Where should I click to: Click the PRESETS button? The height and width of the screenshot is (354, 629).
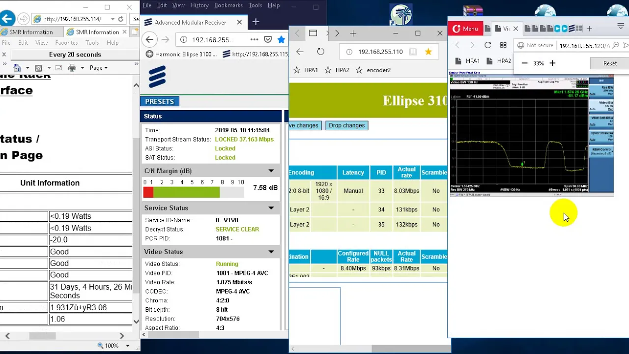pos(160,101)
